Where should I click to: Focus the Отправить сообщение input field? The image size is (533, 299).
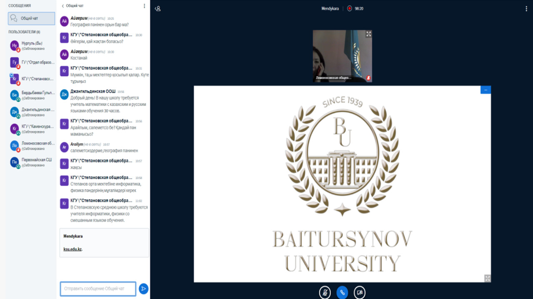[x=98, y=289]
